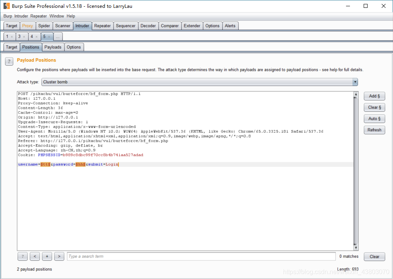Switch to the main Target tab
Screen dimensions: 393x279
[11, 26]
